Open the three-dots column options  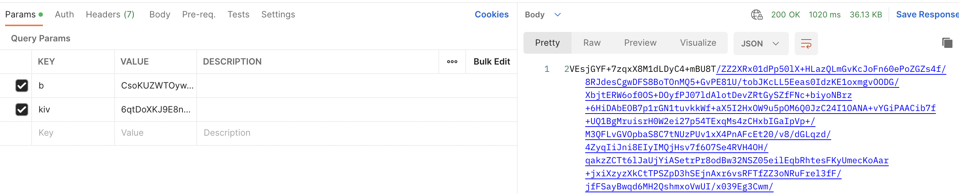click(x=452, y=62)
